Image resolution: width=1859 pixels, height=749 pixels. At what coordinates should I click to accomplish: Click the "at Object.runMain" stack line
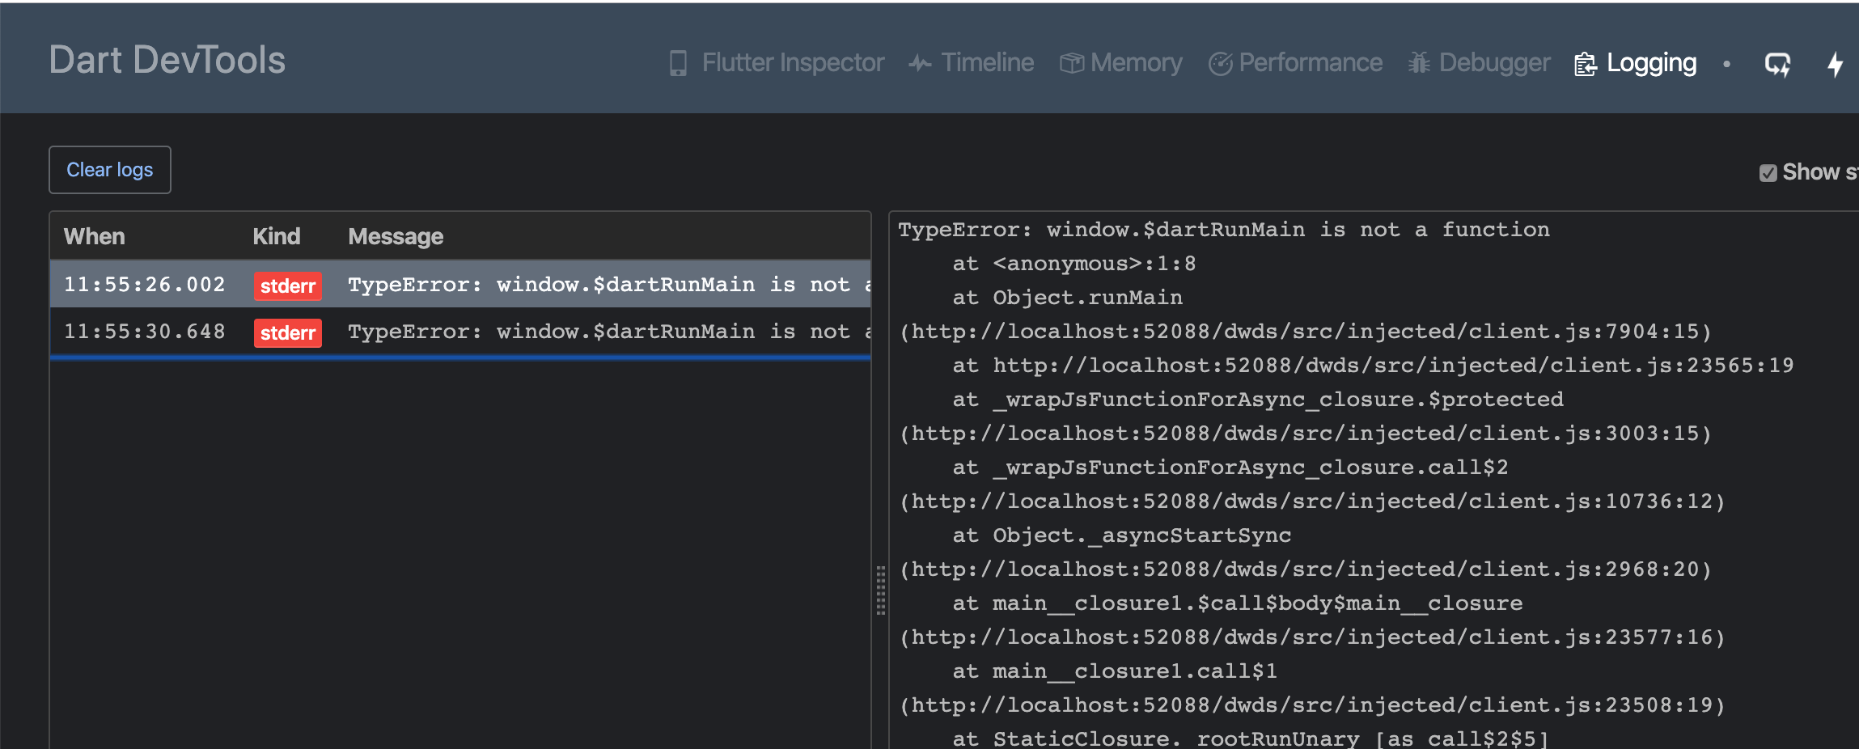coord(1068,298)
